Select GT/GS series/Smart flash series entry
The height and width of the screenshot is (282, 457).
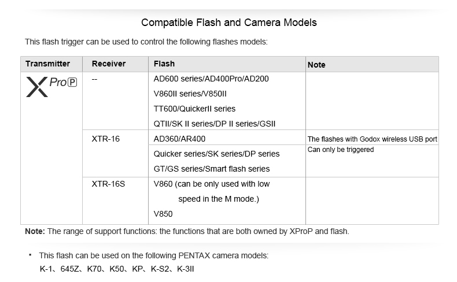click(x=212, y=169)
